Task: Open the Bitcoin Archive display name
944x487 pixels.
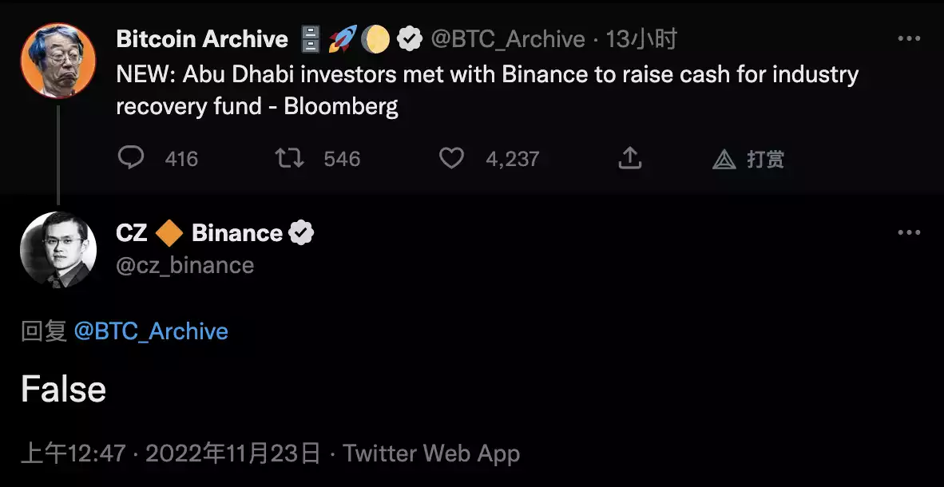Action: [x=202, y=38]
